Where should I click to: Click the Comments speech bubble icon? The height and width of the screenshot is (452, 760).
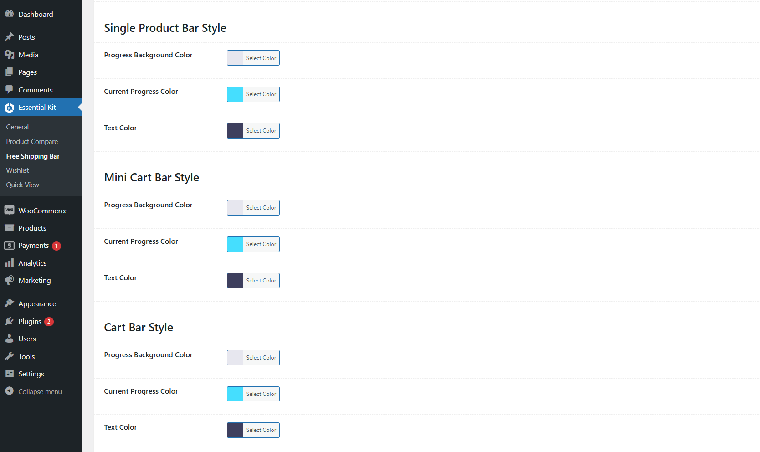coord(9,90)
